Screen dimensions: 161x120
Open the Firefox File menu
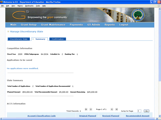pyautogui.click(x=2, y=6)
